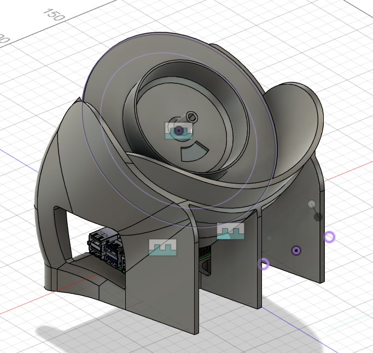This screenshot has height=353, width=373.
Task: Click the gray pin marker on right panel
Action: click(312, 204)
